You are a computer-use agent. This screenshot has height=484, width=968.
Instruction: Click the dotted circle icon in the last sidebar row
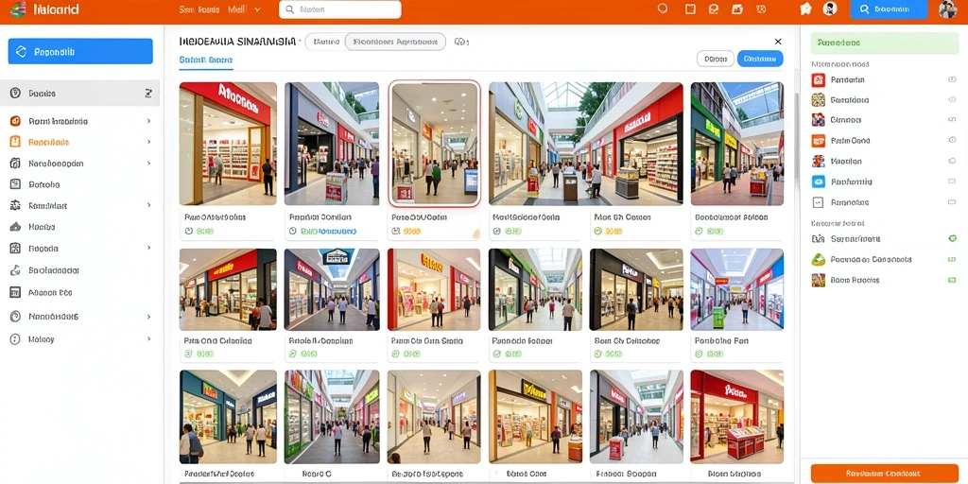[x=15, y=339]
